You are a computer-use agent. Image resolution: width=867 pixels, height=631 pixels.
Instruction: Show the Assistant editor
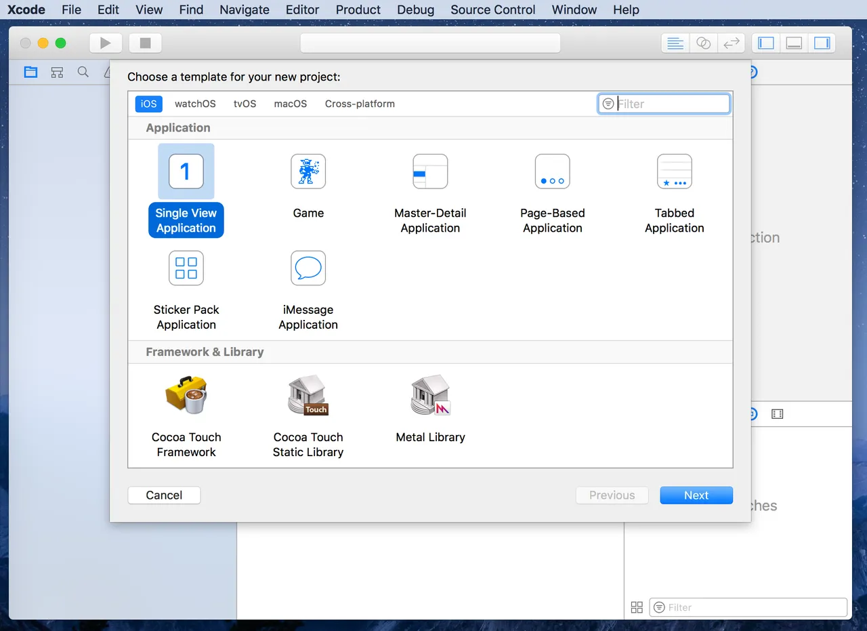click(x=704, y=43)
